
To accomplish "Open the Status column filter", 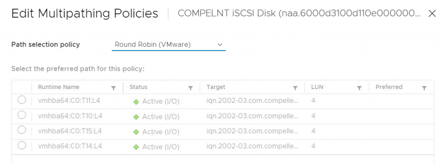I will click(x=190, y=88).
